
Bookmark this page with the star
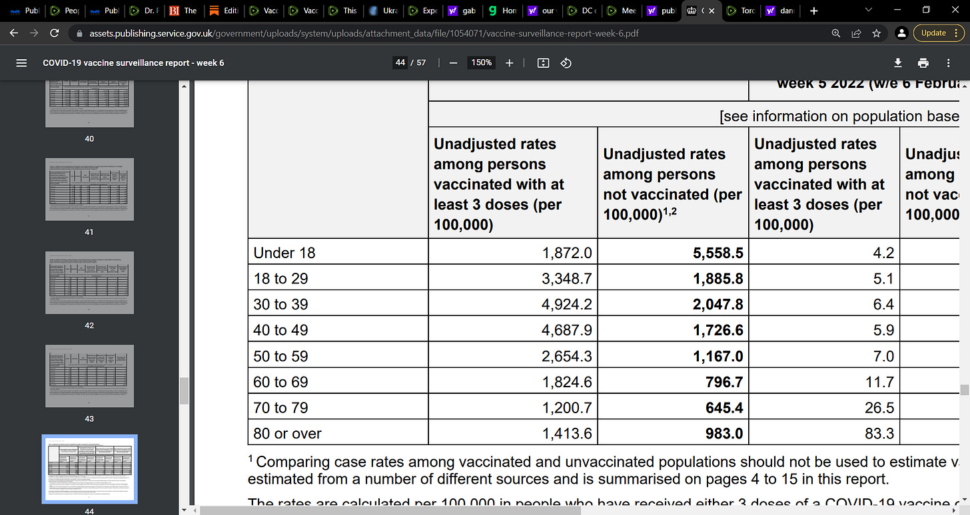click(876, 33)
